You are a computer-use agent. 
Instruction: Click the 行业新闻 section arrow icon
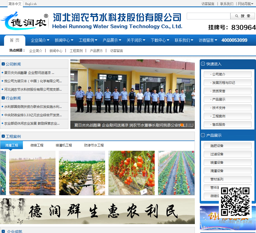tap(3, 98)
